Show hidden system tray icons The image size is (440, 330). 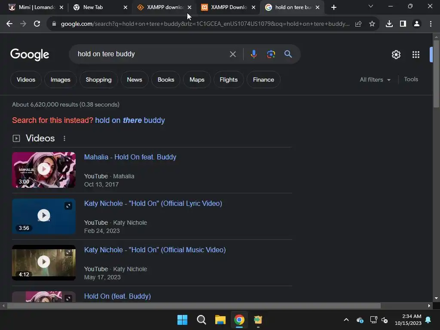(346, 320)
